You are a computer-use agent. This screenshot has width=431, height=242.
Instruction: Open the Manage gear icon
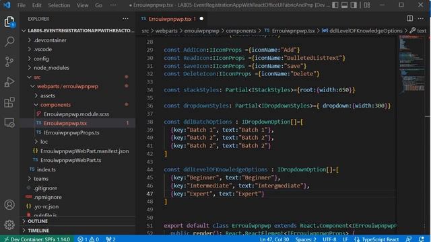tap(9, 225)
